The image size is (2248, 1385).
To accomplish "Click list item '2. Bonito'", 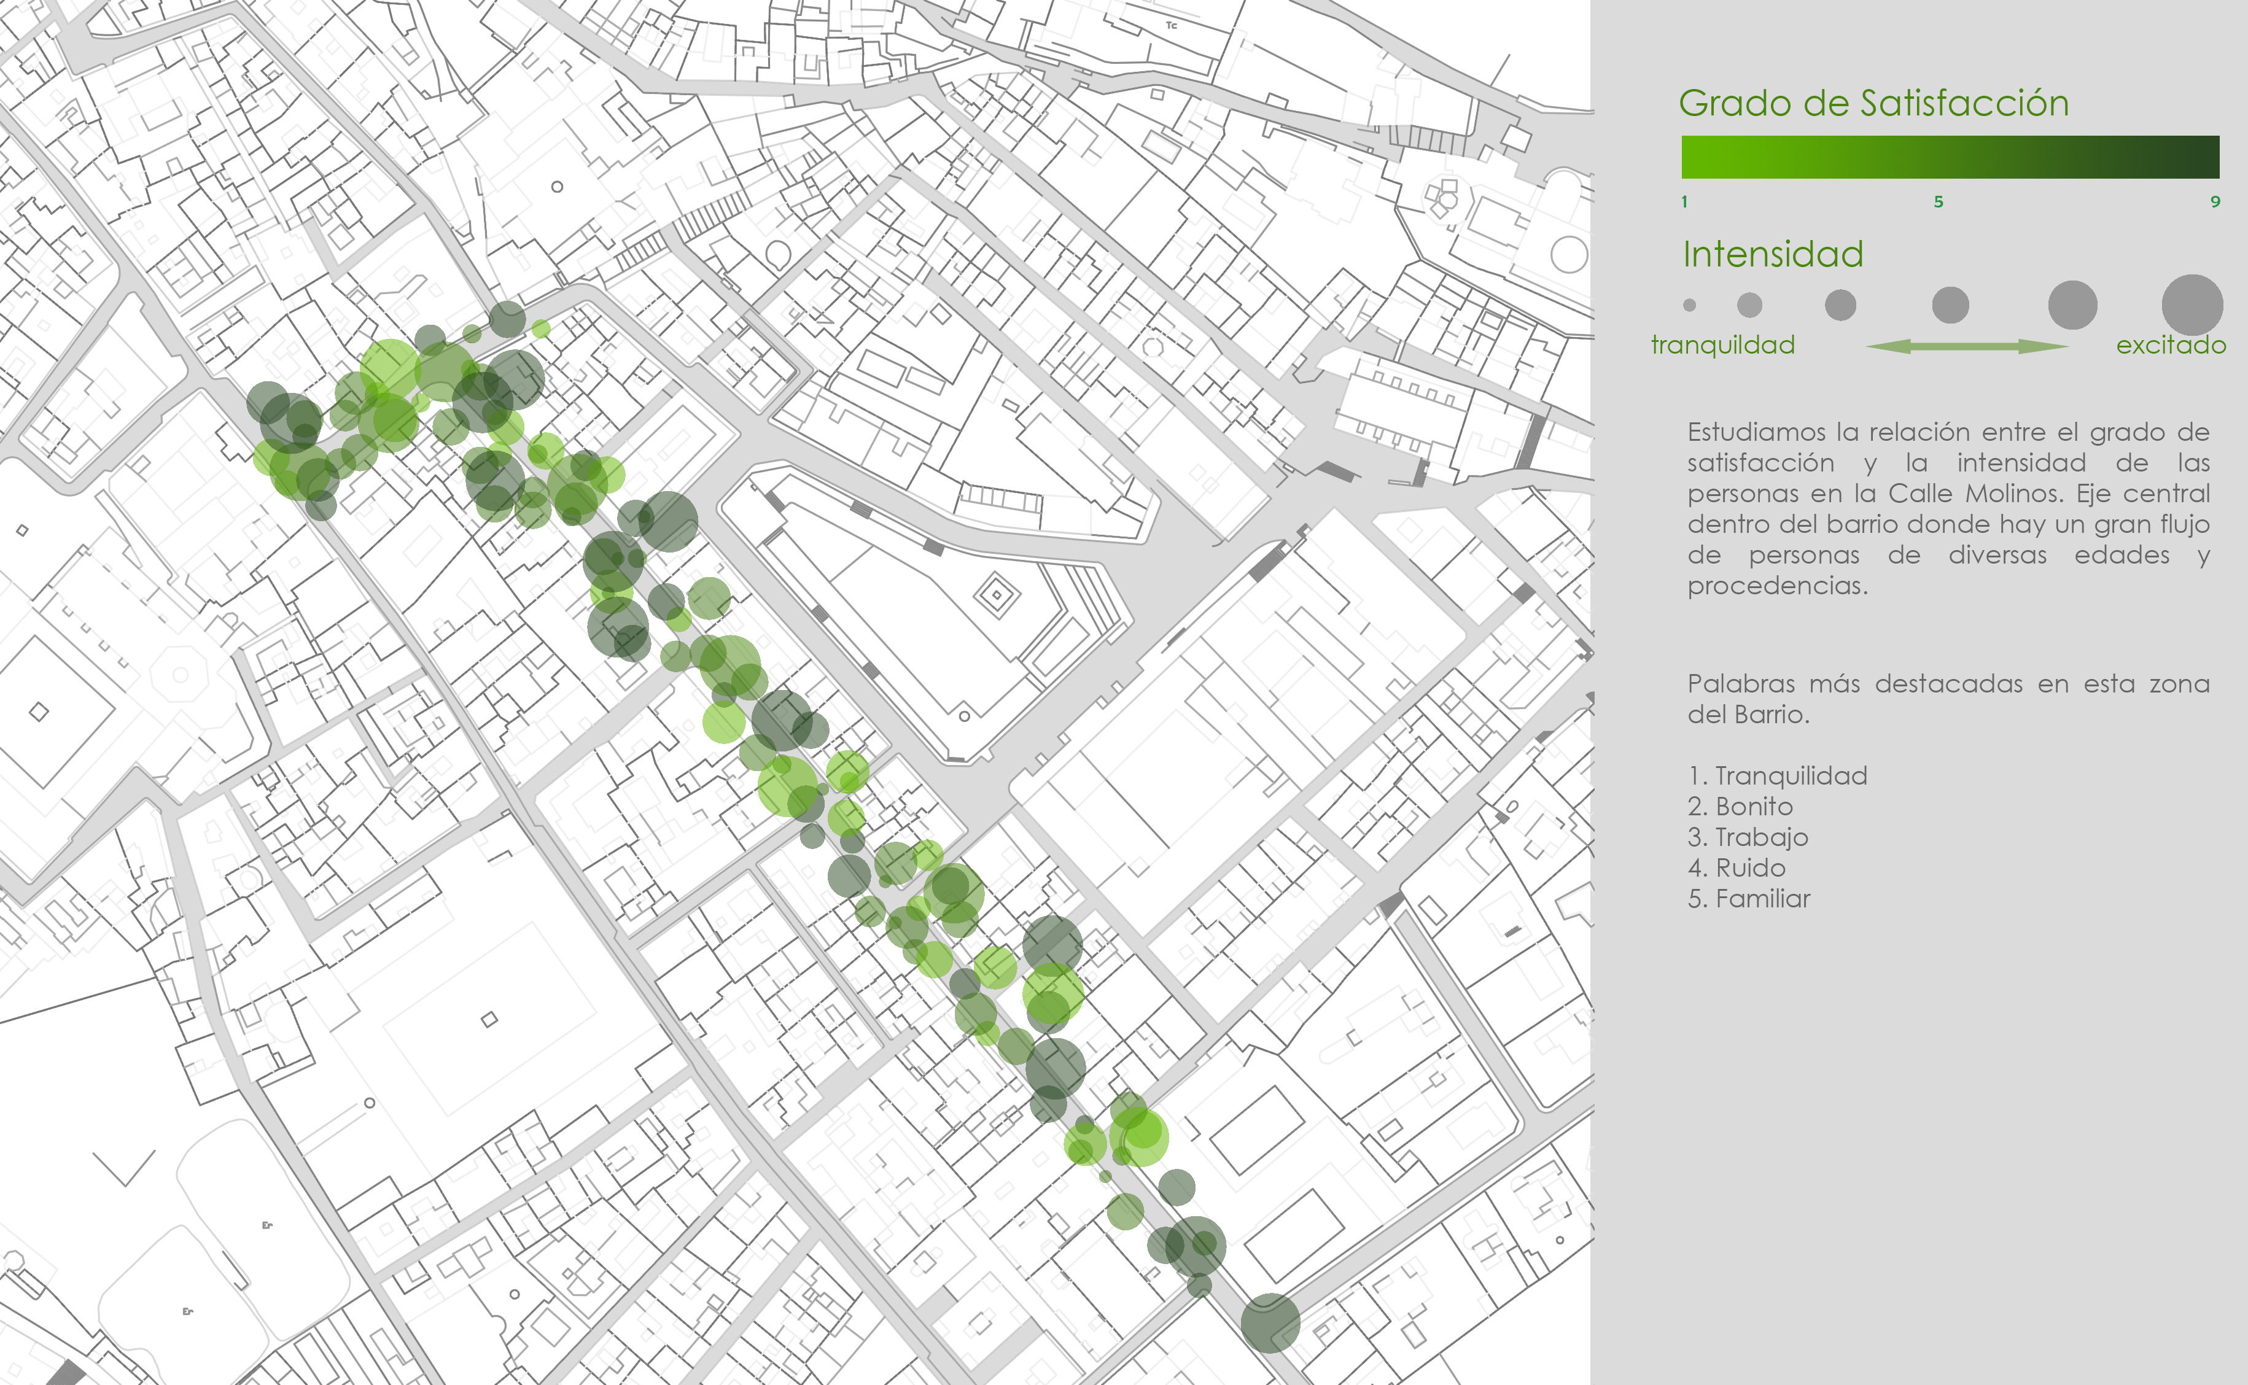I will pos(1740,807).
